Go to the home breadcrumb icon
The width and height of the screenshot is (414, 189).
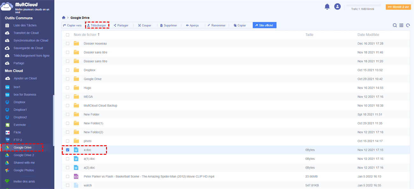coord(64,18)
